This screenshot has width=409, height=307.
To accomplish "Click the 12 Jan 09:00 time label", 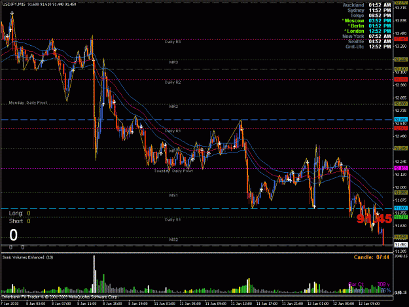I will coord(369,304).
